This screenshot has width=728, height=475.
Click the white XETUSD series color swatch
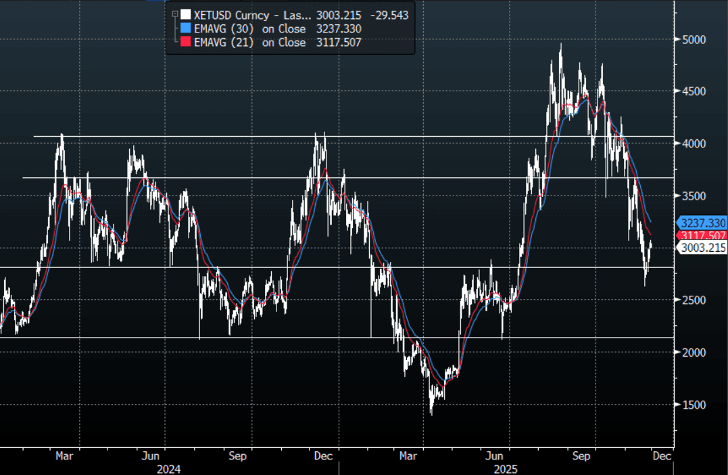click(x=185, y=14)
